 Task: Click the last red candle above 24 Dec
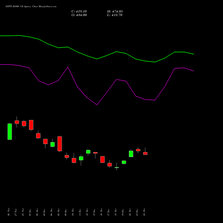click(145, 153)
